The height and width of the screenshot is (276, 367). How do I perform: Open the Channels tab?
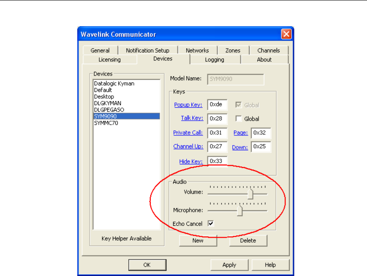(x=269, y=51)
